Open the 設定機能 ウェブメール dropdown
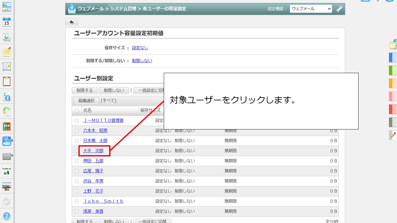 click(x=311, y=9)
